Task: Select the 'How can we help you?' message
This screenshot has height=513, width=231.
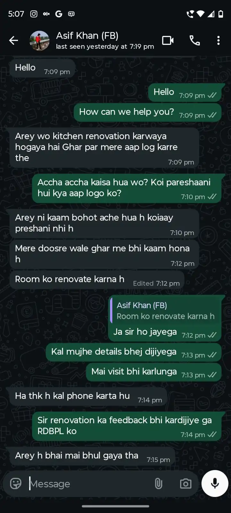Action: tap(148, 112)
